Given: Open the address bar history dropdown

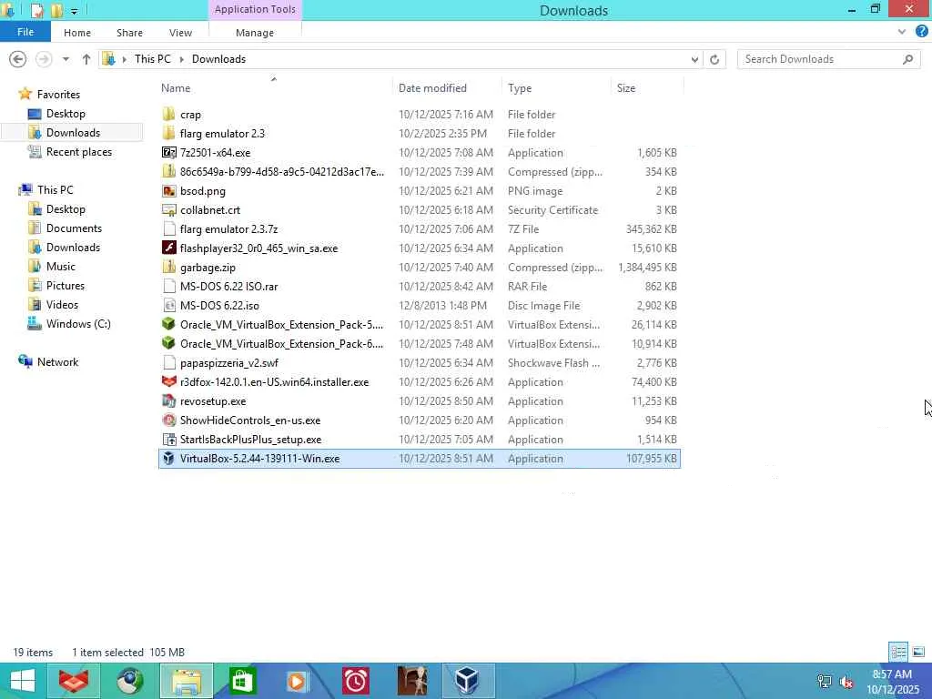Looking at the screenshot, I should 694,59.
